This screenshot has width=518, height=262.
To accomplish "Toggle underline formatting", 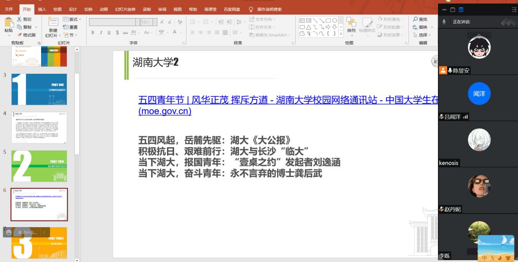I will [x=109, y=32].
